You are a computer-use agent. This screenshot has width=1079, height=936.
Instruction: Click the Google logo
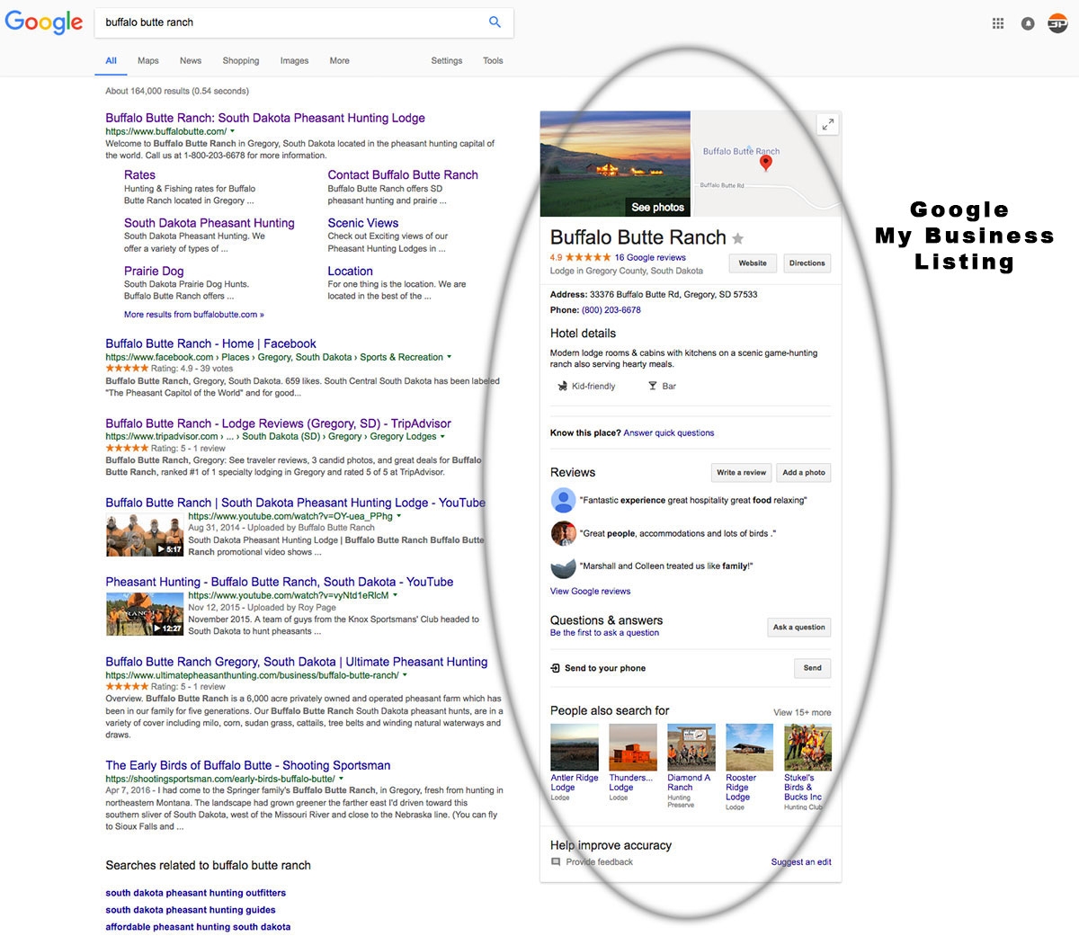[43, 22]
